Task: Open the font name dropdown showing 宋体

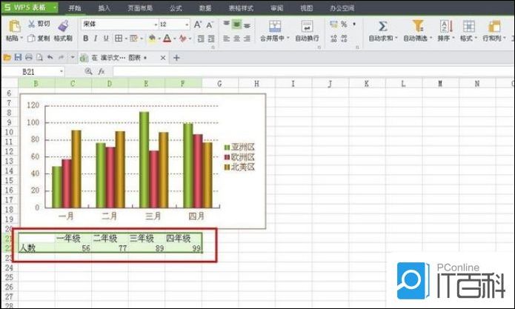Action: point(156,24)
